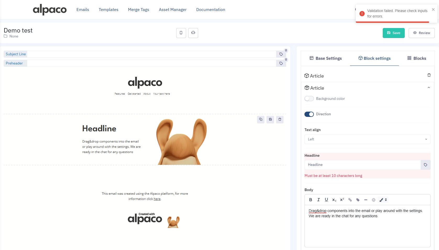Toggle underline formatting in Body editor
The width and height of the screenshot is (439, 250).
click(x=326, y=200)
